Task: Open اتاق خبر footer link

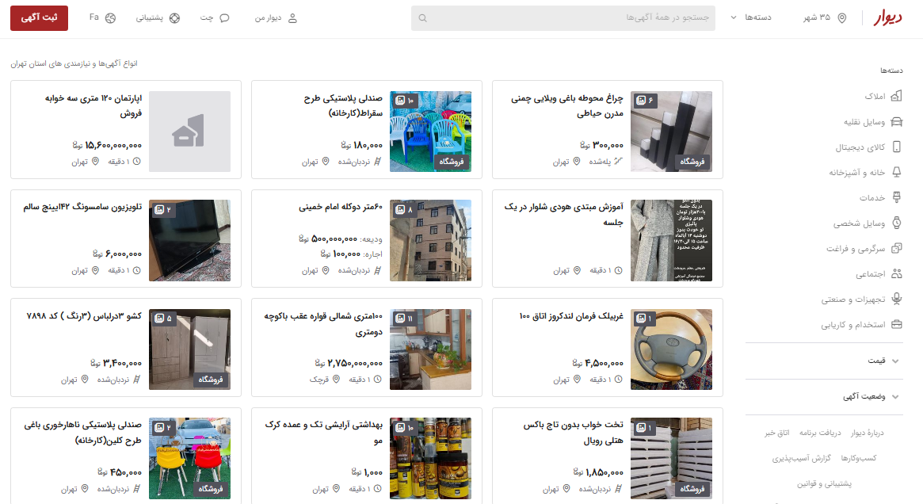Action: pos(777,433)
